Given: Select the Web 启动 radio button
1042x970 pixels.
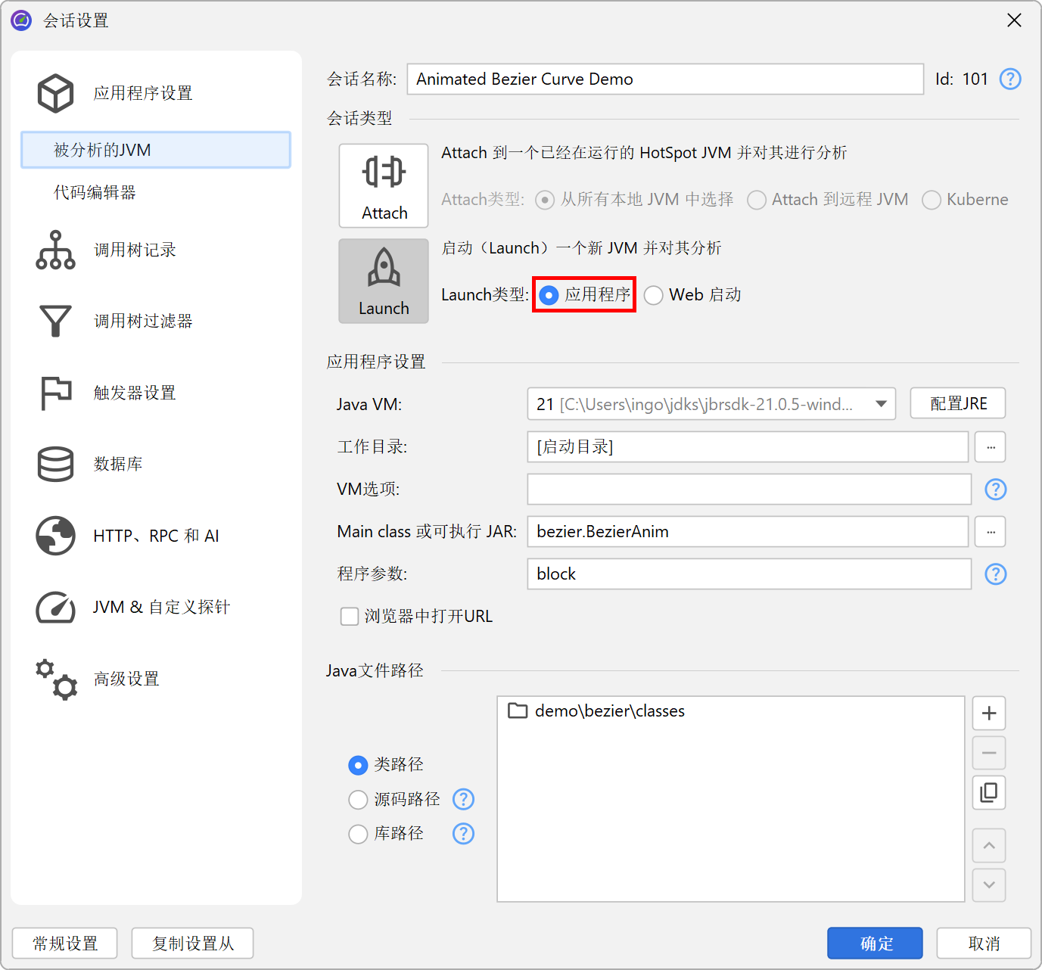Looking at the screenshot, I should (654, 295).
